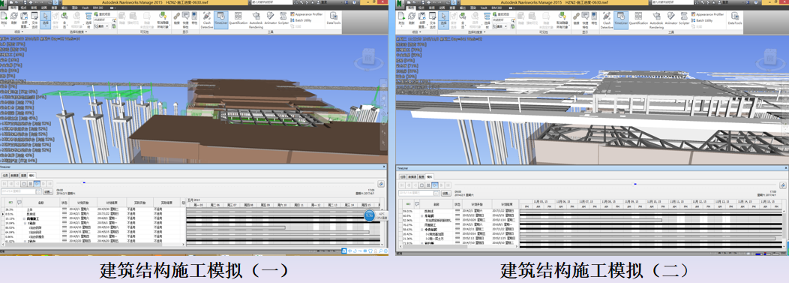Open Quantification in the (一) window ribbon
The width and height of the screenshot is (789, 283).
[238, 20]
